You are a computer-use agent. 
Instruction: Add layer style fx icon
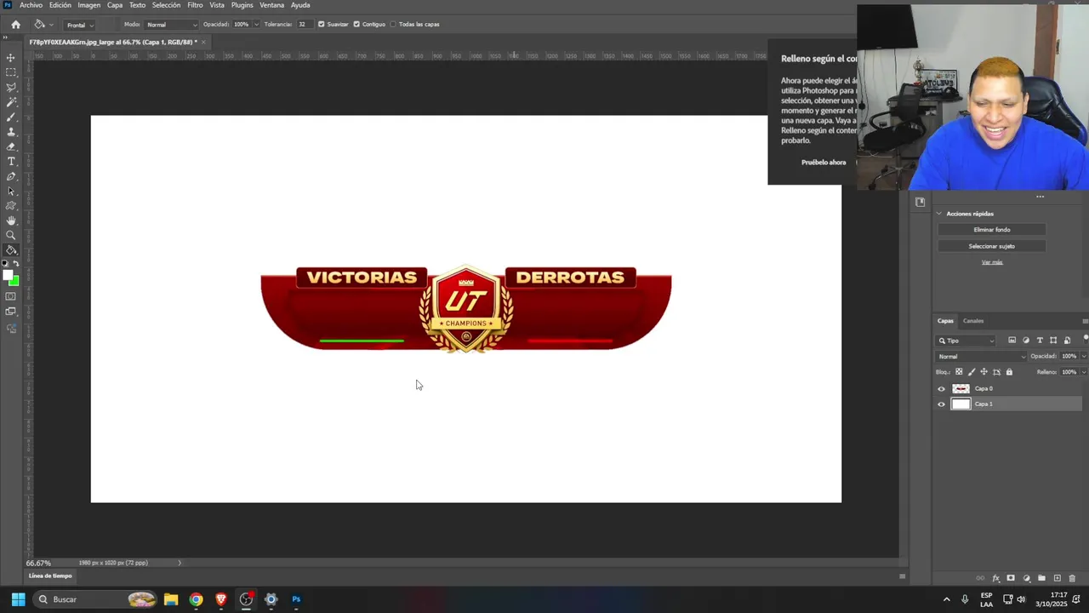995,578
